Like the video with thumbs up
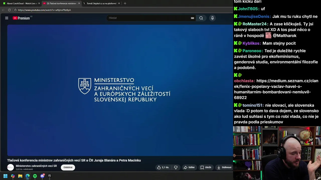The image size is (321, 180). click(x=163, y=167)
